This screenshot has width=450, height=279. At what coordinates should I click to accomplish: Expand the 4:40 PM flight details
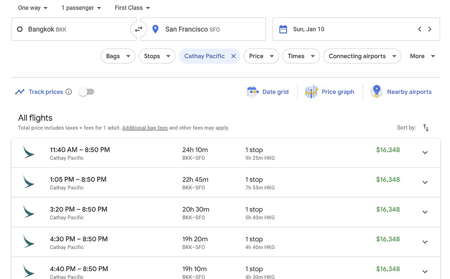pyautogui.click(x=425, y=271)
